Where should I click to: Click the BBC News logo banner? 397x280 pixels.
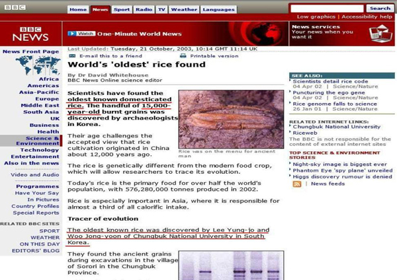click(30, 34)
